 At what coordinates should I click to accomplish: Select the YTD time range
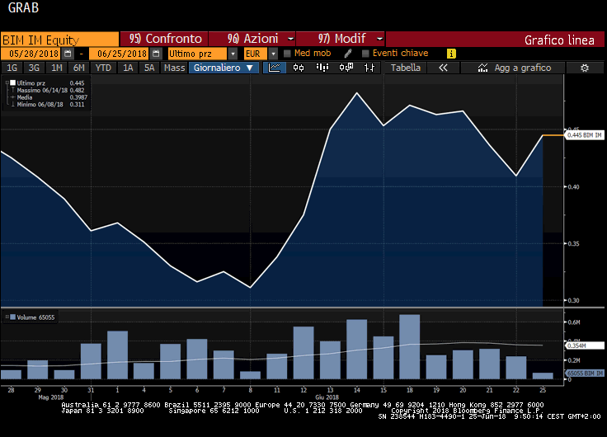click(x=103, y=68)
